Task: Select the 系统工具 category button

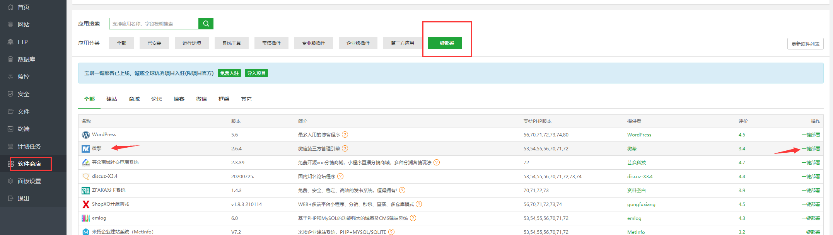Action: click(x=232, y=43)
